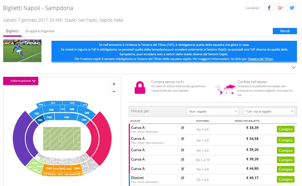Image resolution: width=302 pixels, height=186 pixels.
Task: Buy the €34,39 Curva A ticket
Action: pos(285,129)
